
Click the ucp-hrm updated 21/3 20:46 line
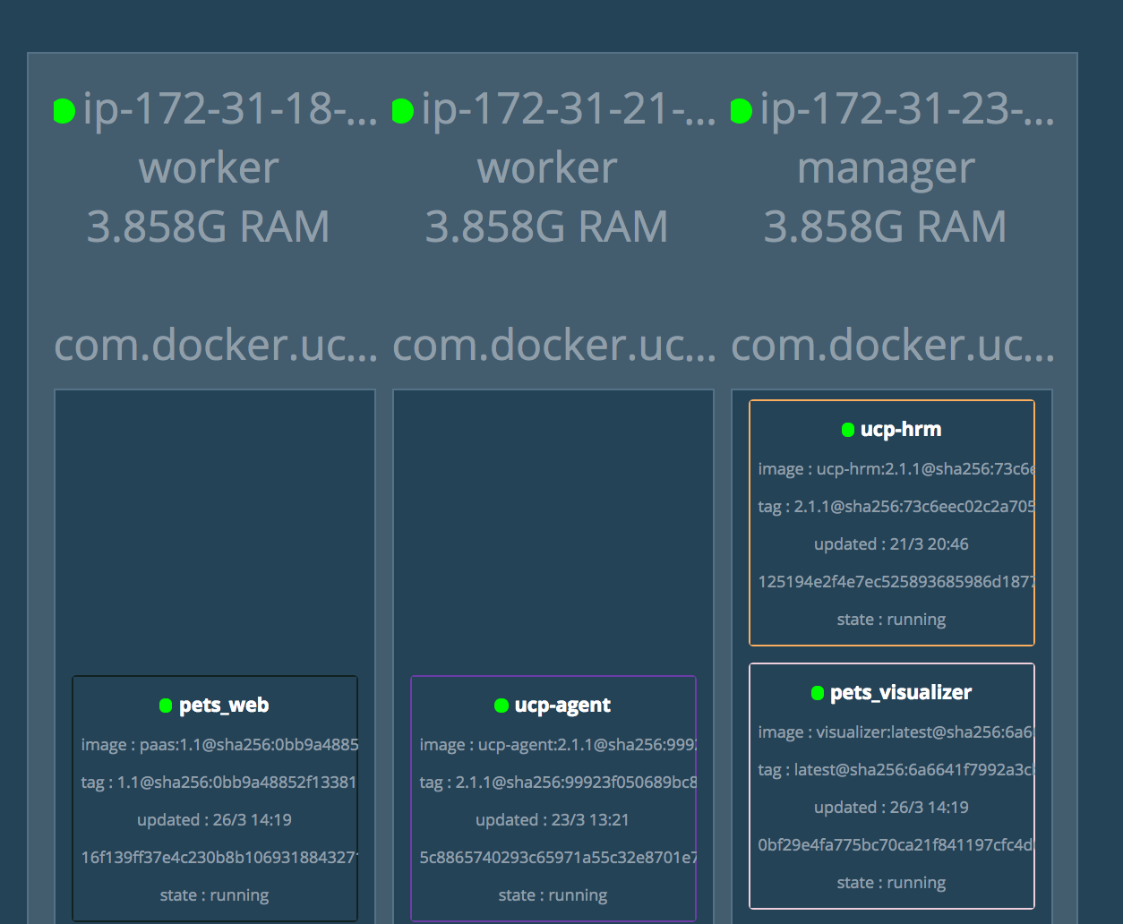tap(891, 544)
